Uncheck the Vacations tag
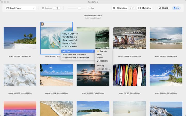The height and width of the screenshot is (116, 186). click(104, 61)
